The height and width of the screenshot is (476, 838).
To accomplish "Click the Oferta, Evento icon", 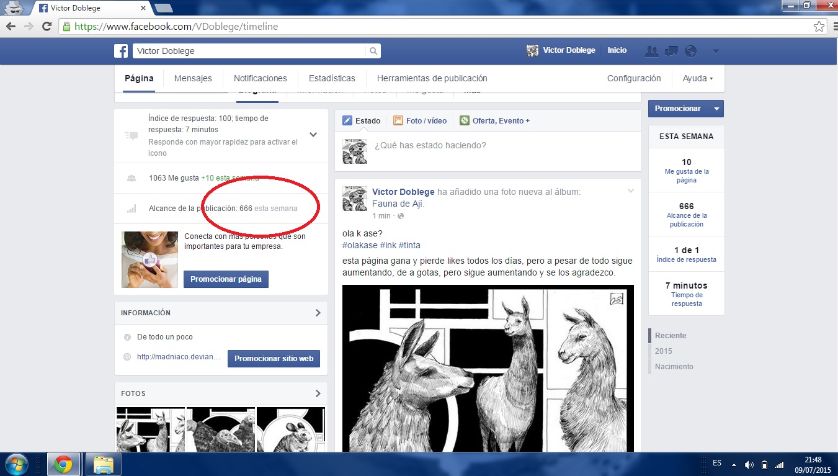I will [x=465, y=120].
